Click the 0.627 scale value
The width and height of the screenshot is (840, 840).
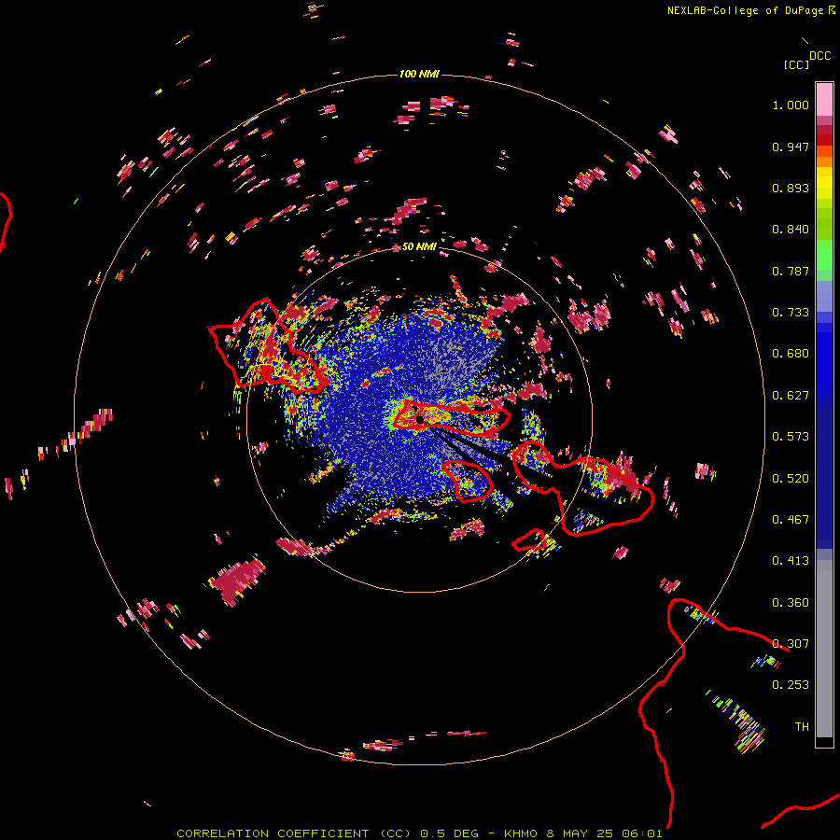point(791,396)
